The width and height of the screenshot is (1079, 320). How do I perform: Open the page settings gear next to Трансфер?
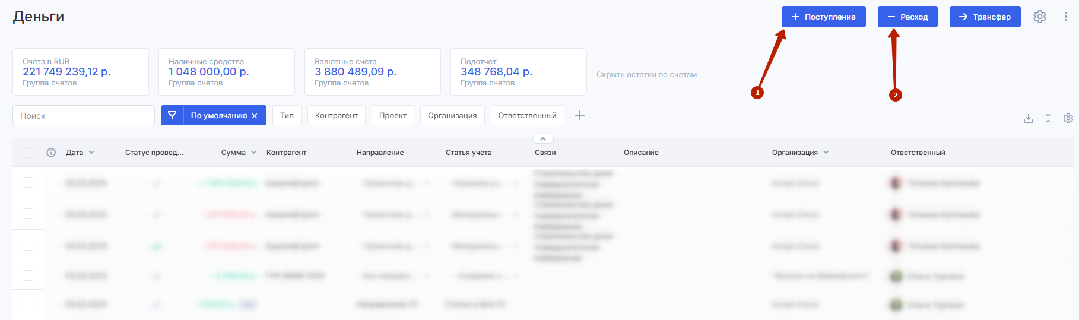pyautogui.click(x=1039, y=17)
